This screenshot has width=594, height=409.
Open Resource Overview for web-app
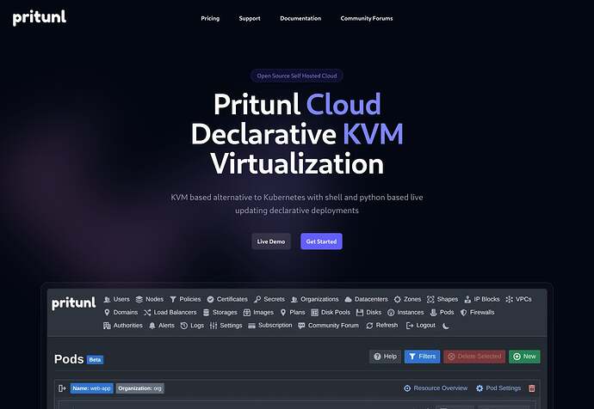436,388
